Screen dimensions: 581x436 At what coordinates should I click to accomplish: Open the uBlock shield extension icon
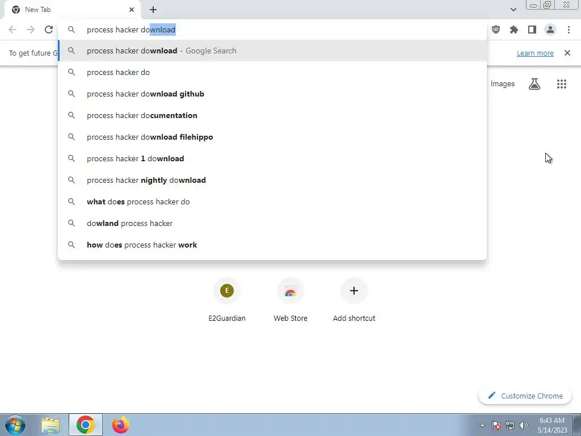click(496, 30)
